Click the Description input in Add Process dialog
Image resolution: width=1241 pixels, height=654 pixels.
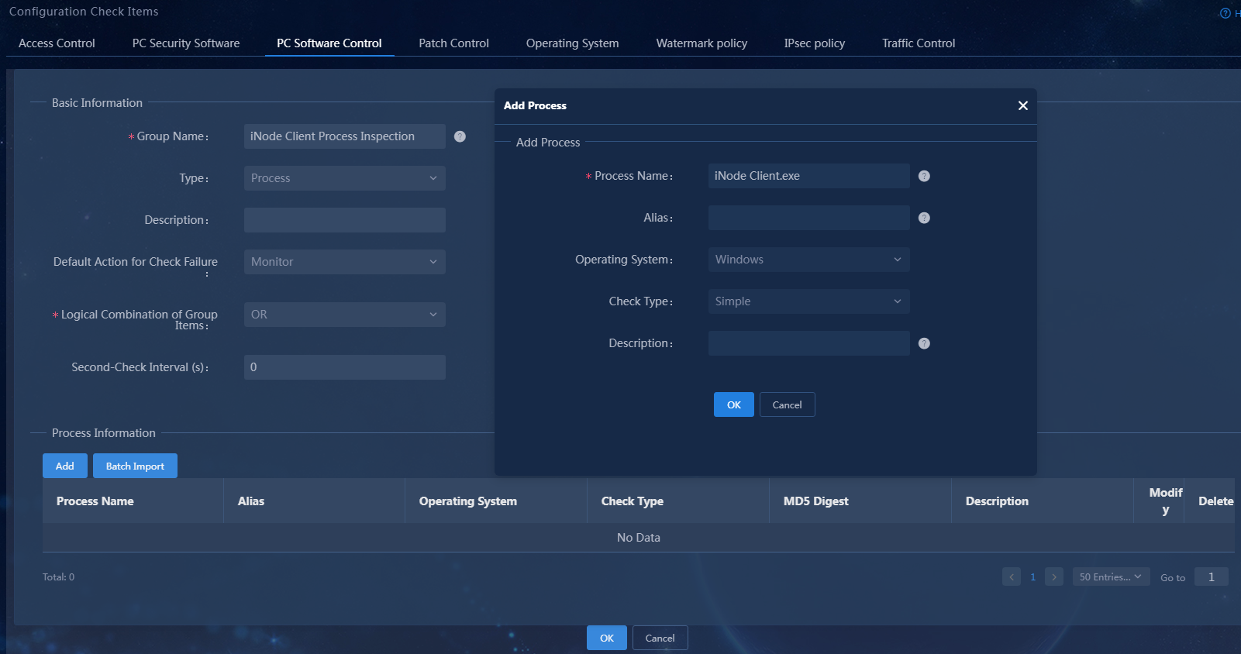[x=809, y=343]
